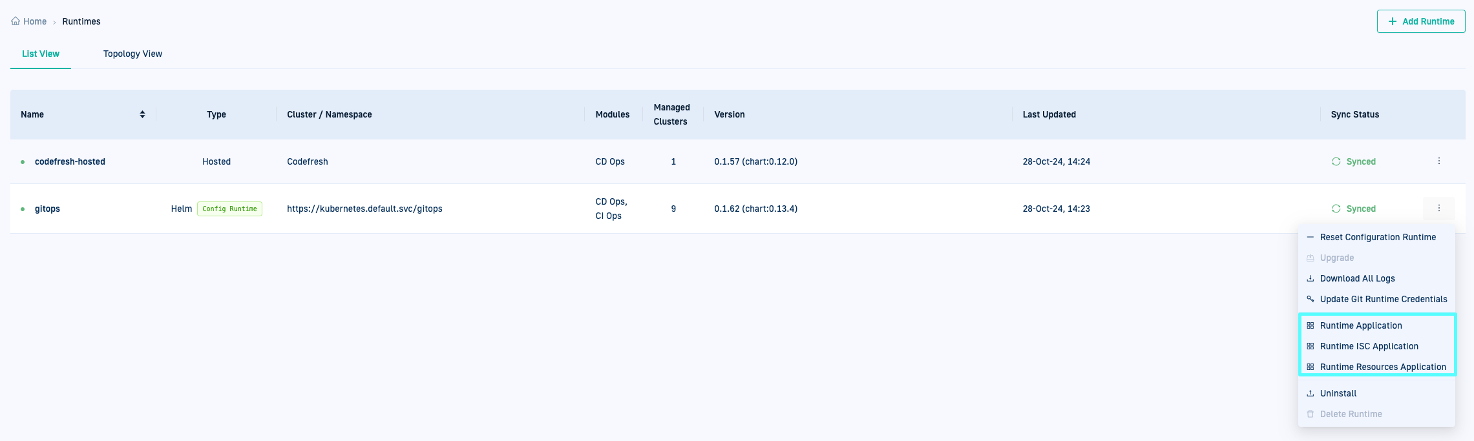Switch to the Topology View tab

point(132,54)
